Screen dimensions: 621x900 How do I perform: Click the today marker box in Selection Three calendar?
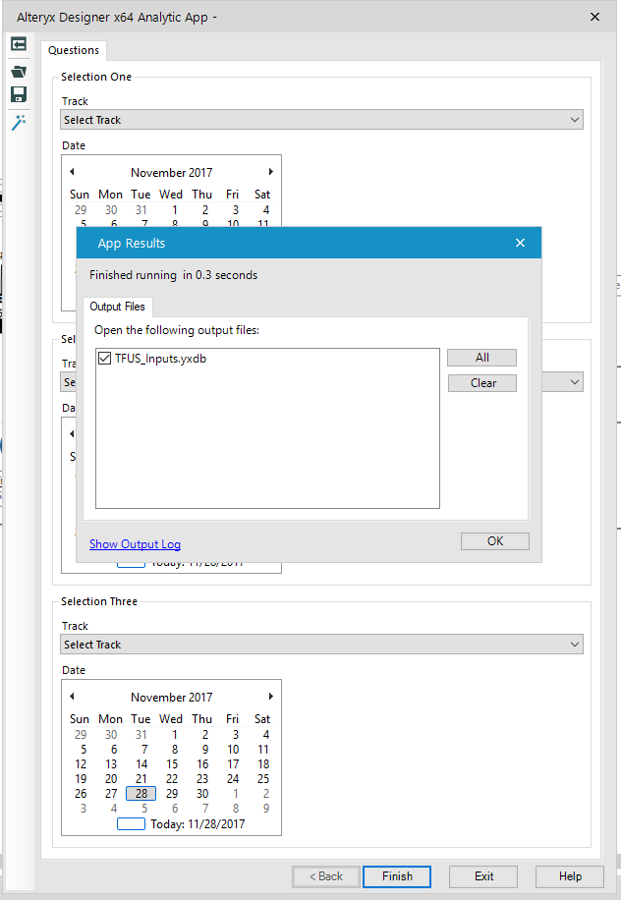click(131, 824)
